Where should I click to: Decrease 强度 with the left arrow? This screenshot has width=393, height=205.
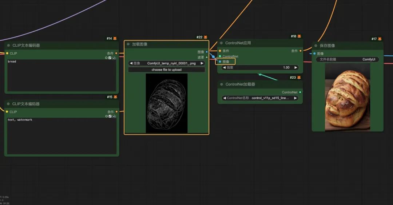[224, 67]
